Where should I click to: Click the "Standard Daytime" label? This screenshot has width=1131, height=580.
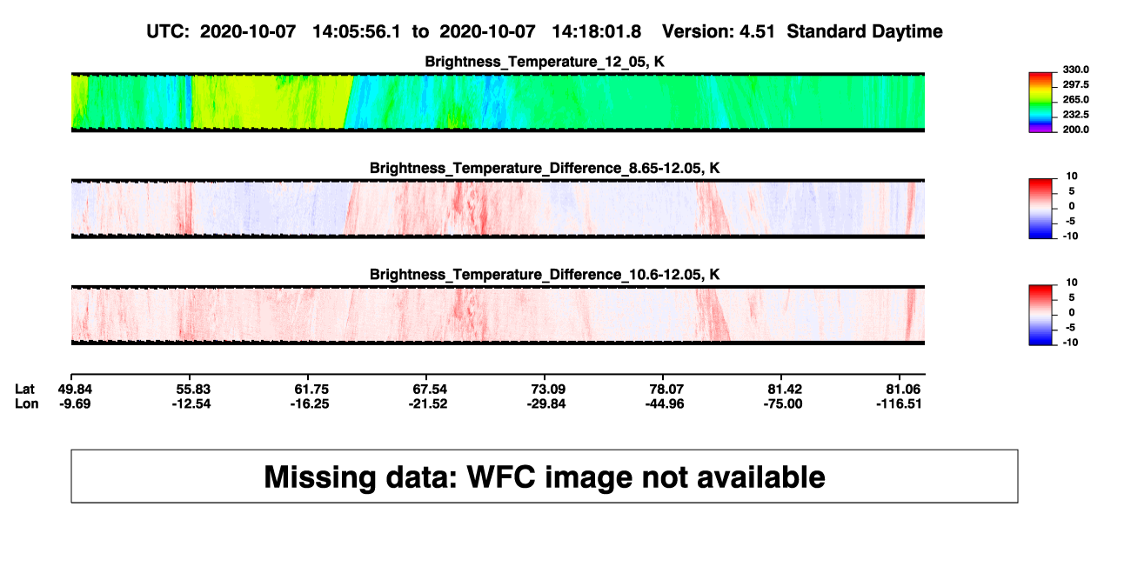[866, 31]
